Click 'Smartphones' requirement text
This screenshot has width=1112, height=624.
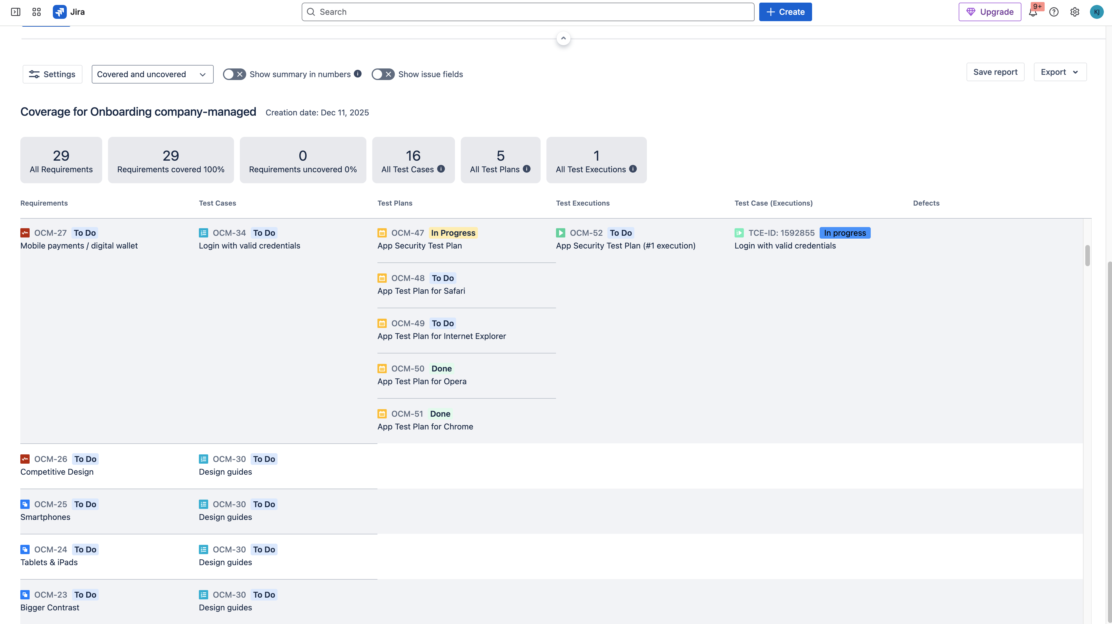(x=45, y=518)
